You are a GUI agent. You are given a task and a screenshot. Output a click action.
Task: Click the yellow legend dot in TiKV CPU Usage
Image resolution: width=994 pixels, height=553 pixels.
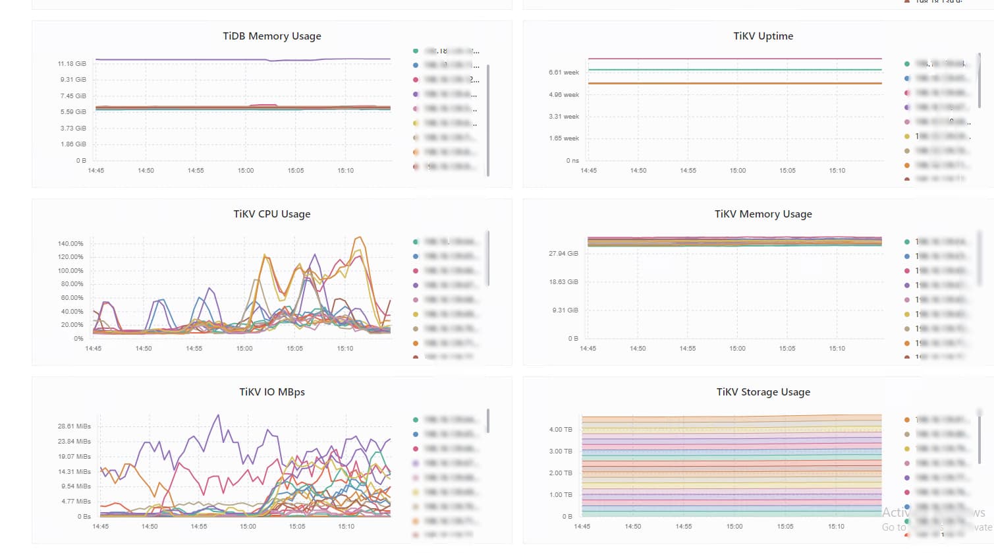point(416,314)
